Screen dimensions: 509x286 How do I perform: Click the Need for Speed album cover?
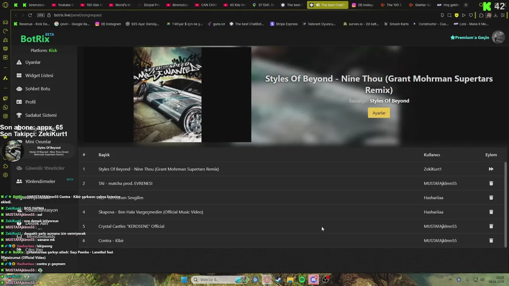167,95
